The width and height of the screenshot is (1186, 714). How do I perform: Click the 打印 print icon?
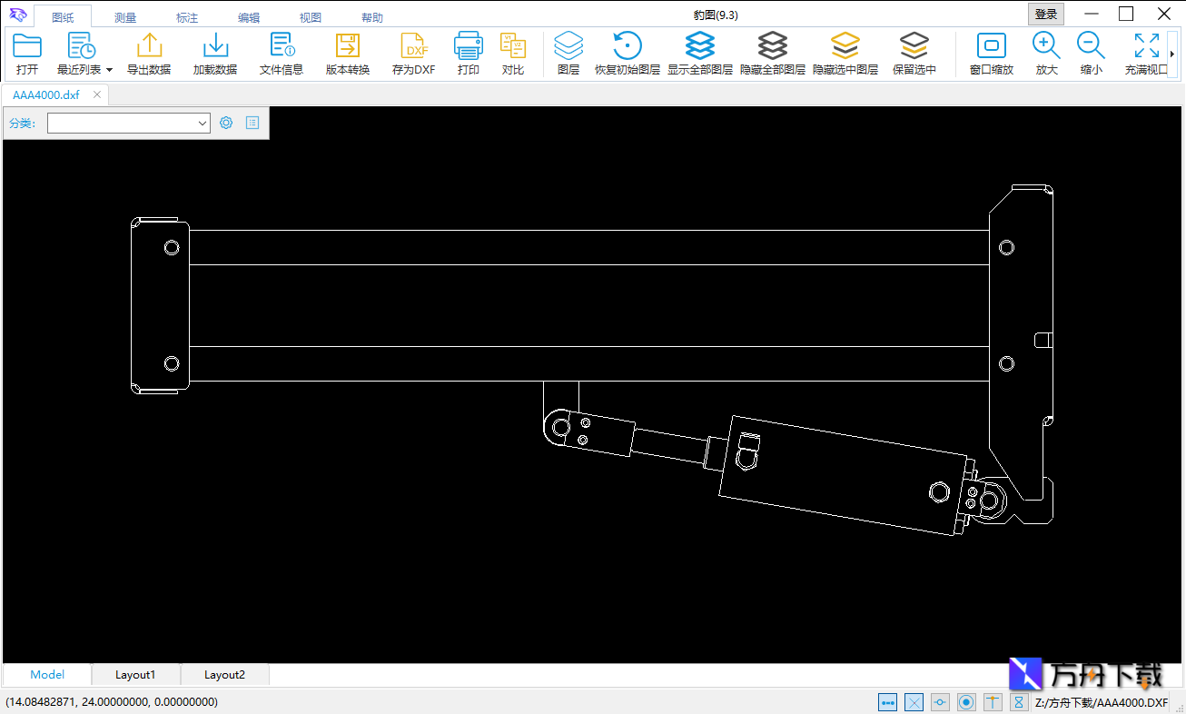(469, 47)
